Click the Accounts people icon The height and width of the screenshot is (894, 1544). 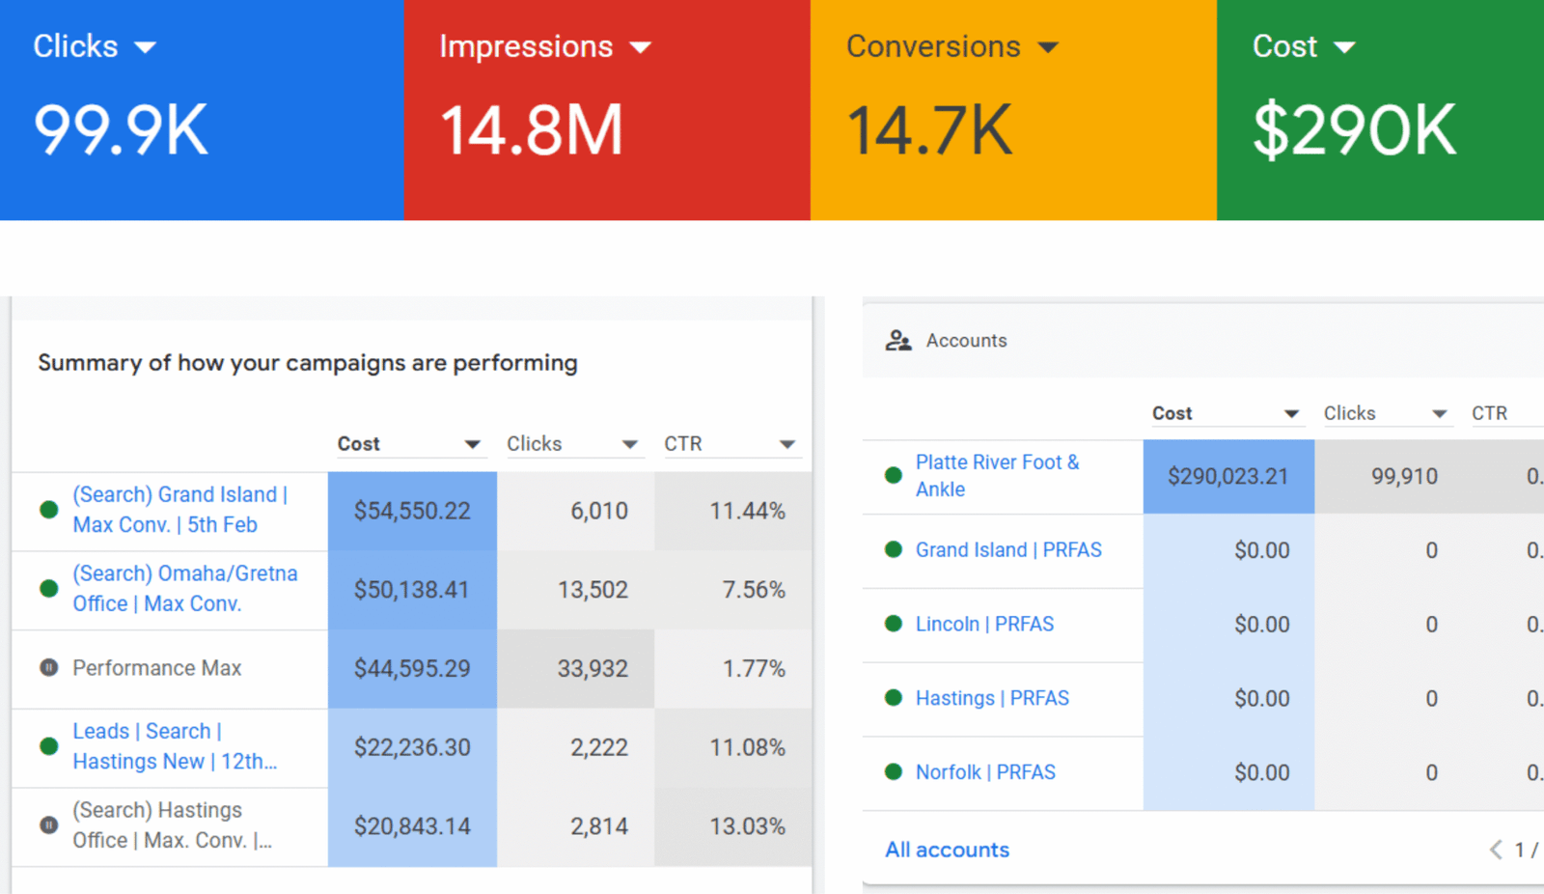click(898, 341)
